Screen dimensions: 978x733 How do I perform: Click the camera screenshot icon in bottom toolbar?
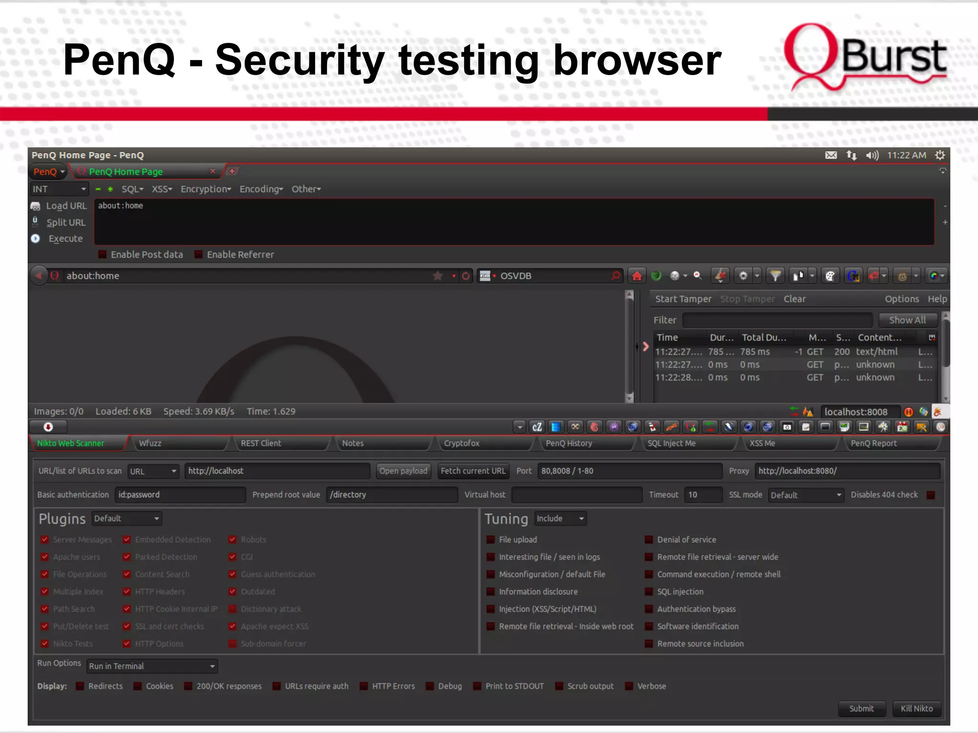tap(787, 427)
